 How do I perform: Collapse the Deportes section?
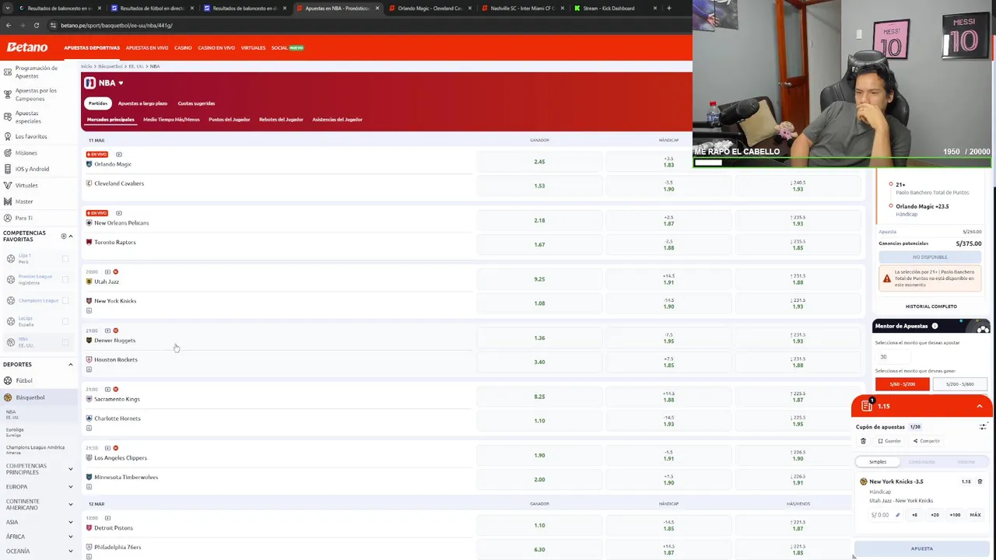70,364
